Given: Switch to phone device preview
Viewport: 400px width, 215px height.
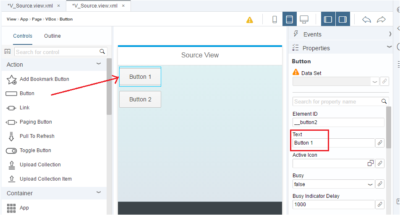Looking at the screenshot, I should [275, 19].
